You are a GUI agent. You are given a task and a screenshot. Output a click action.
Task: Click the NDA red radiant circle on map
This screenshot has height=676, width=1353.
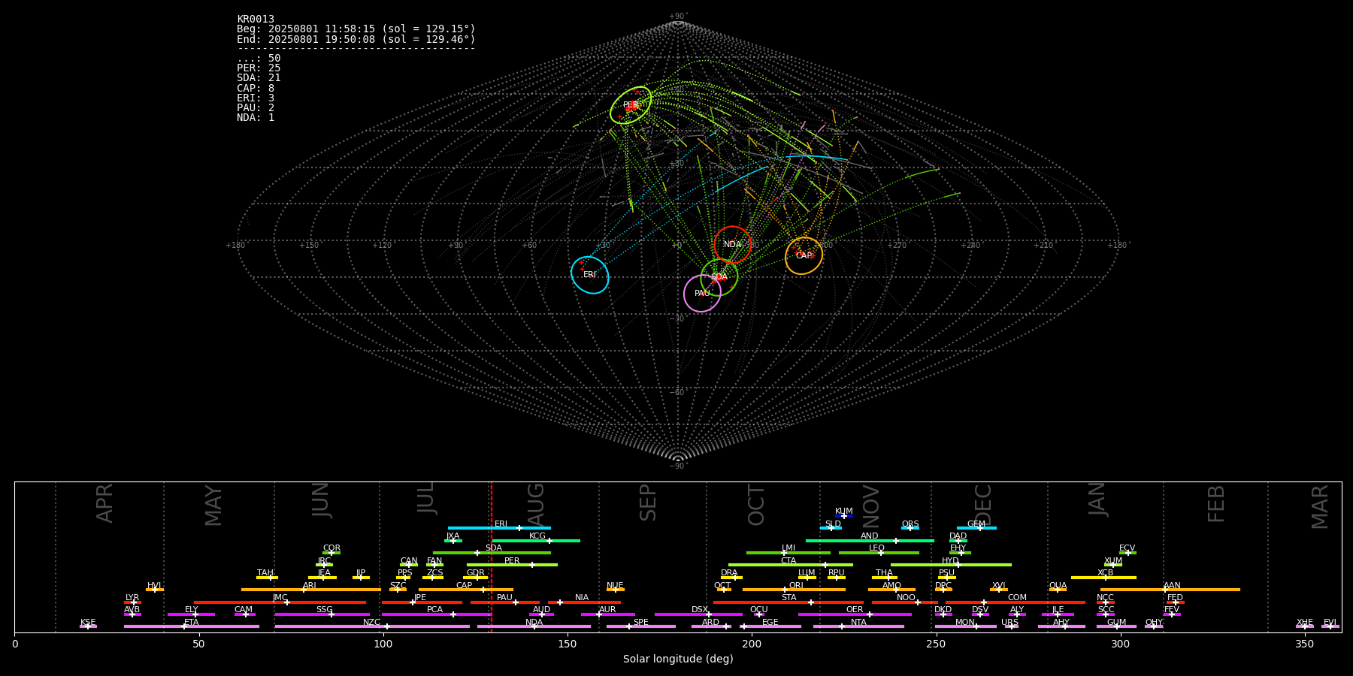click(x=732, y=244)
